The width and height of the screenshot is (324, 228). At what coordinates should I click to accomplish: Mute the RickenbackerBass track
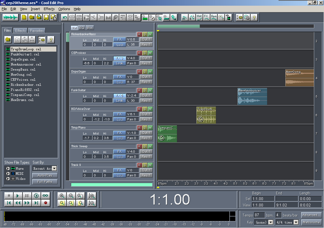coord(150,34)
